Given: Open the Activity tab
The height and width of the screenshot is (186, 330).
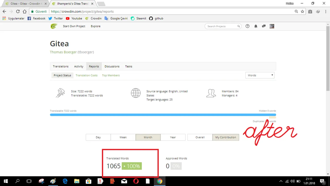Looking at the screenshot, I should [x=79, y=66].
